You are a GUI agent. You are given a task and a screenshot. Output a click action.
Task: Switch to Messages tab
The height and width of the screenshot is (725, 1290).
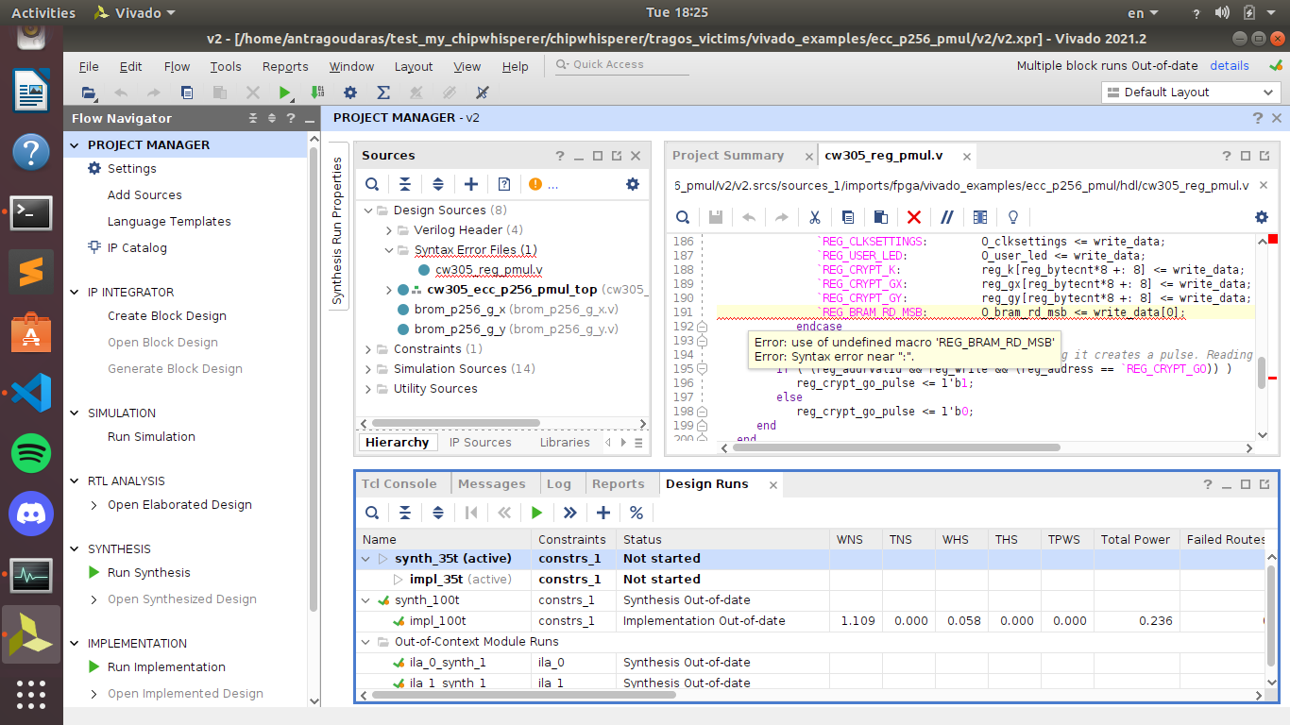point(492,483)
